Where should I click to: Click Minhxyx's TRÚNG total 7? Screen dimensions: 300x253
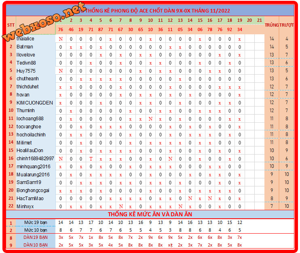click(x=272, y=206)
